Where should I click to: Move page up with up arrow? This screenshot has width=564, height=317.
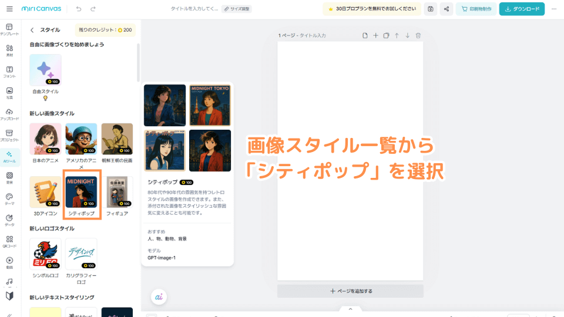(397, 36)
